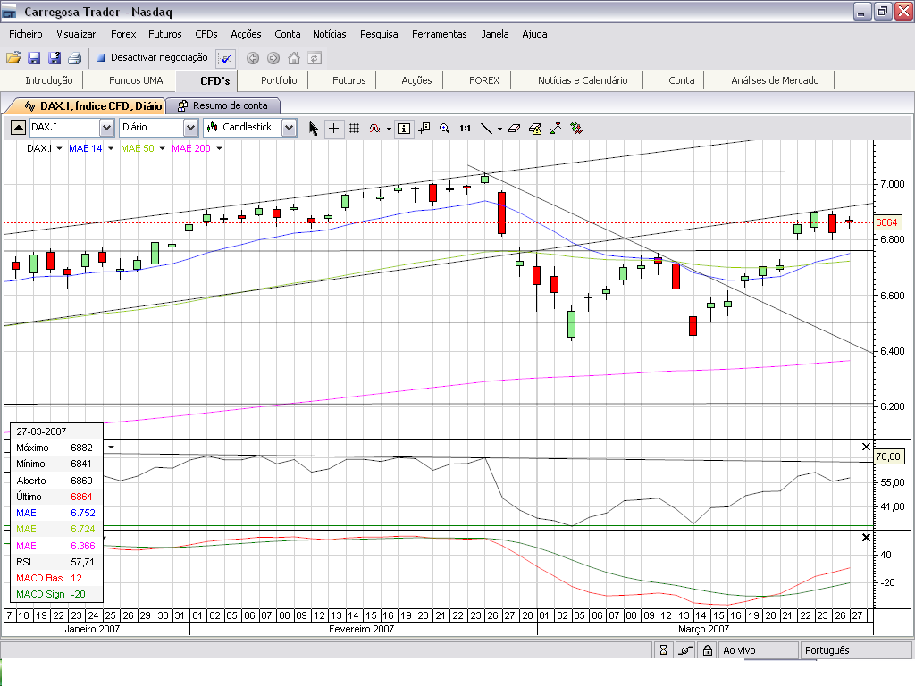Switch to Notícias e Calendário tab

pos(583,80)
